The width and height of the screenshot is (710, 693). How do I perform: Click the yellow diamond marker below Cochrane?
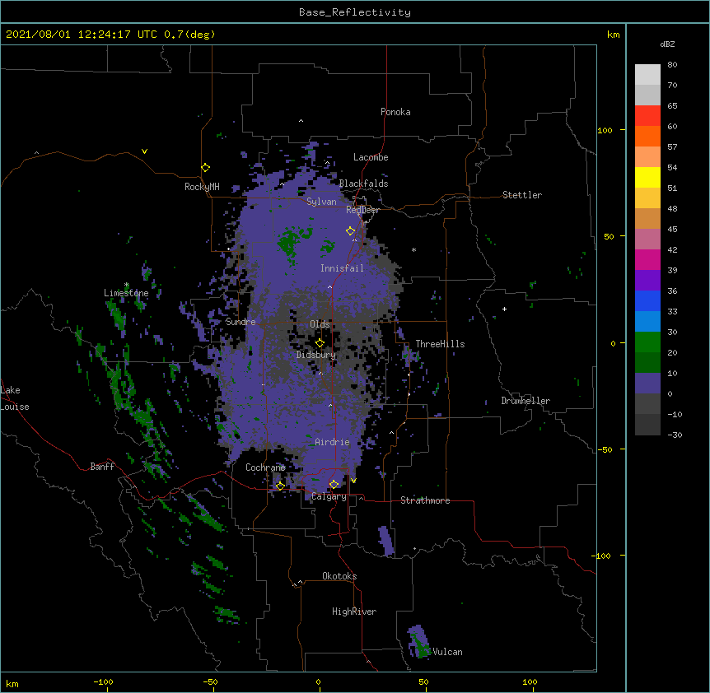point(280,486)
